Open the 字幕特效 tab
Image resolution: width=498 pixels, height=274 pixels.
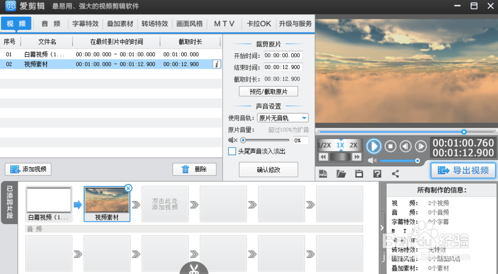click(x=86, y=23)
